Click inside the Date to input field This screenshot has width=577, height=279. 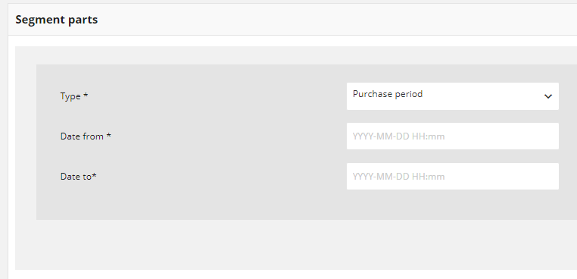point(453,176)
